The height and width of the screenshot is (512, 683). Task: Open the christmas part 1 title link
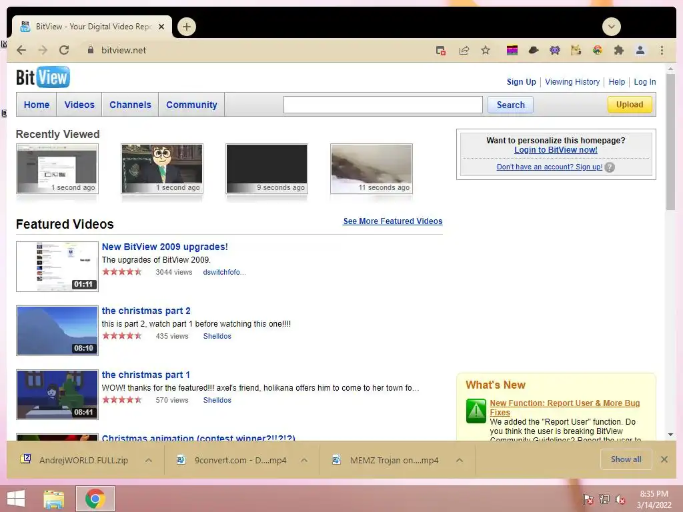pyautogui.click(x=145, y=375)
